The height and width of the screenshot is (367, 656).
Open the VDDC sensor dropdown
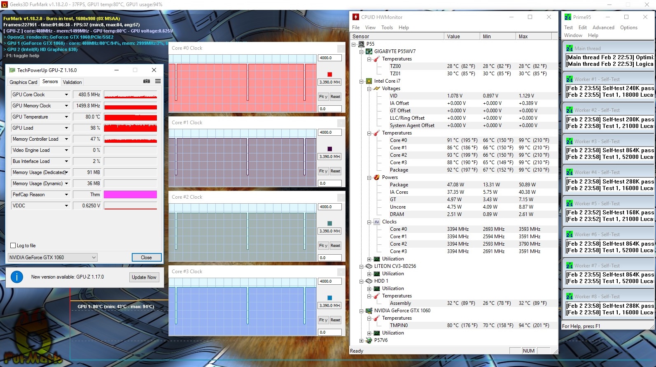point(66,206)
